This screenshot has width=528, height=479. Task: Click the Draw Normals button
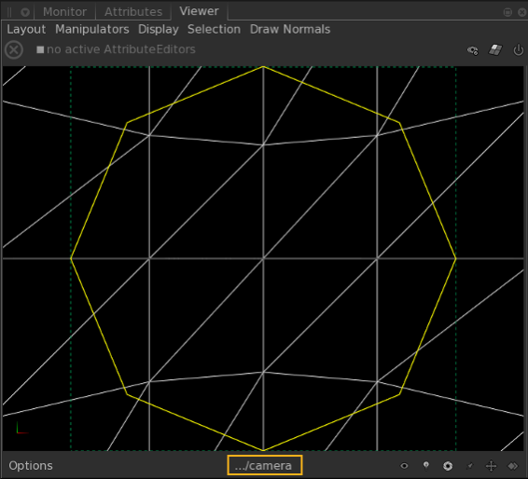(290, 29)
